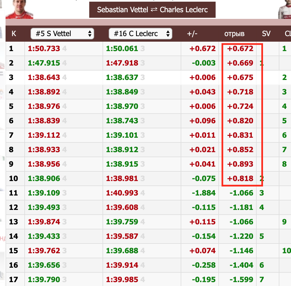Viewport: 291px width, 286px height.
Task: Click the +0.831 gap value
Action: [240, 135]
